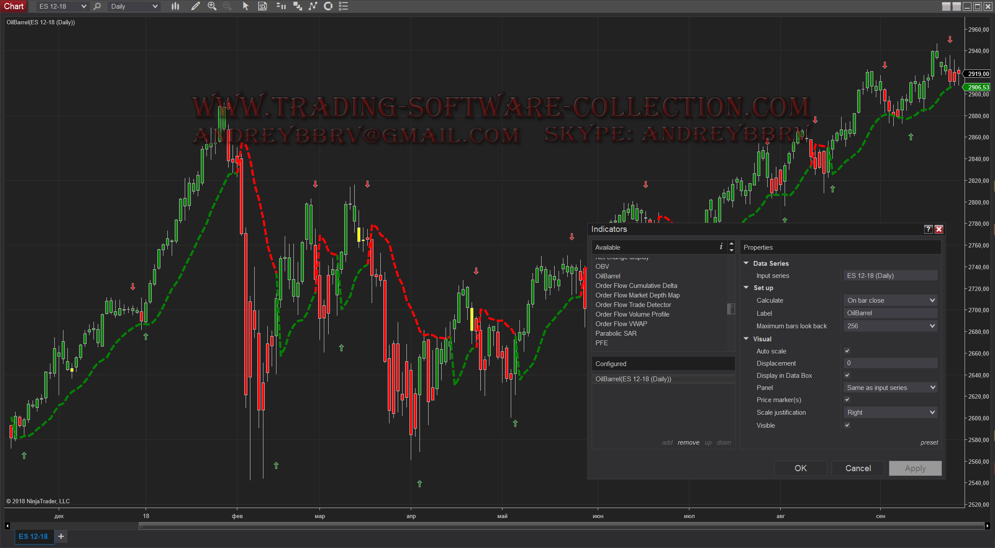Switch to the ES 12-18 chart tab

[33, 536]
